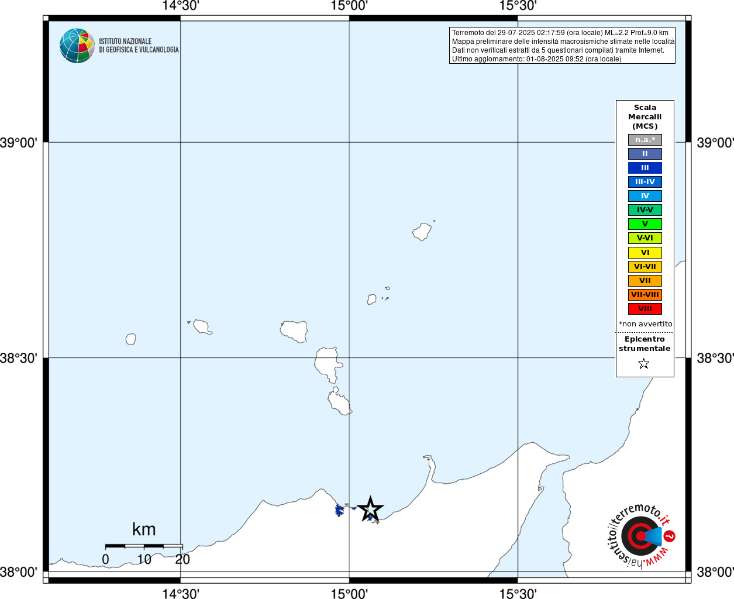The image size is (734, 599).
Task: Click the INGV globe logo
Action: click(x=77, y=46)
